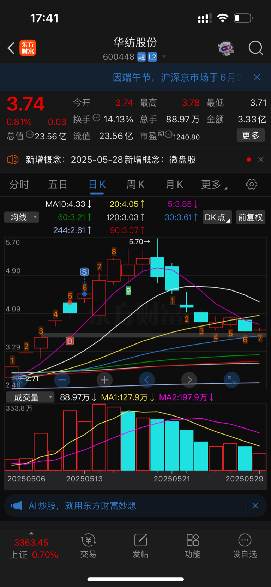
Task: Open the 发帖 post tab
Action: pos(140,546)
